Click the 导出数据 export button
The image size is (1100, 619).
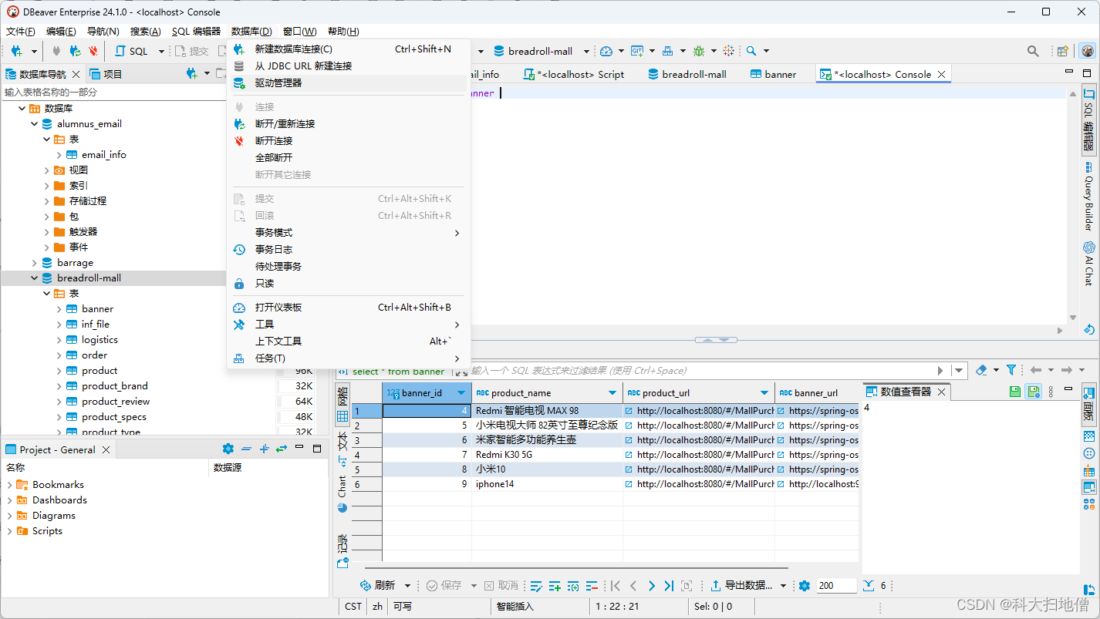741,586
